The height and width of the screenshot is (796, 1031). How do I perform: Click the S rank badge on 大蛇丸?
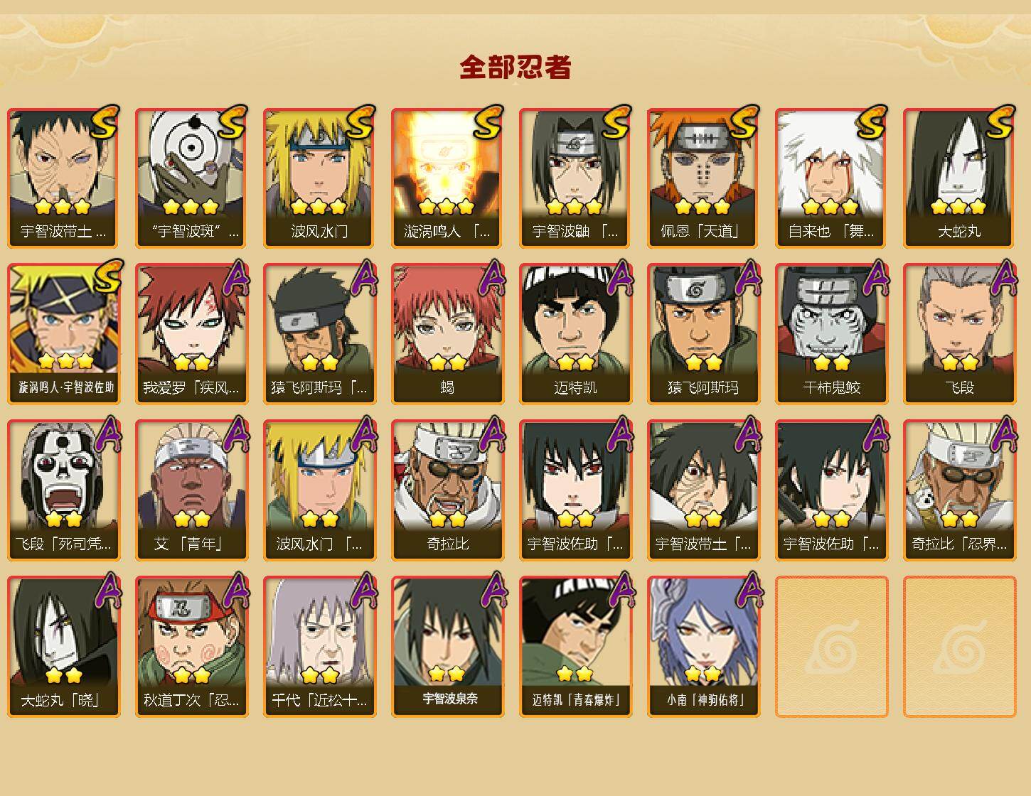point(1000,122)
